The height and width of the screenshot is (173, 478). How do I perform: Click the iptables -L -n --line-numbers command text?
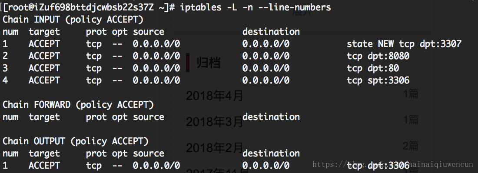tap(256, 7)
